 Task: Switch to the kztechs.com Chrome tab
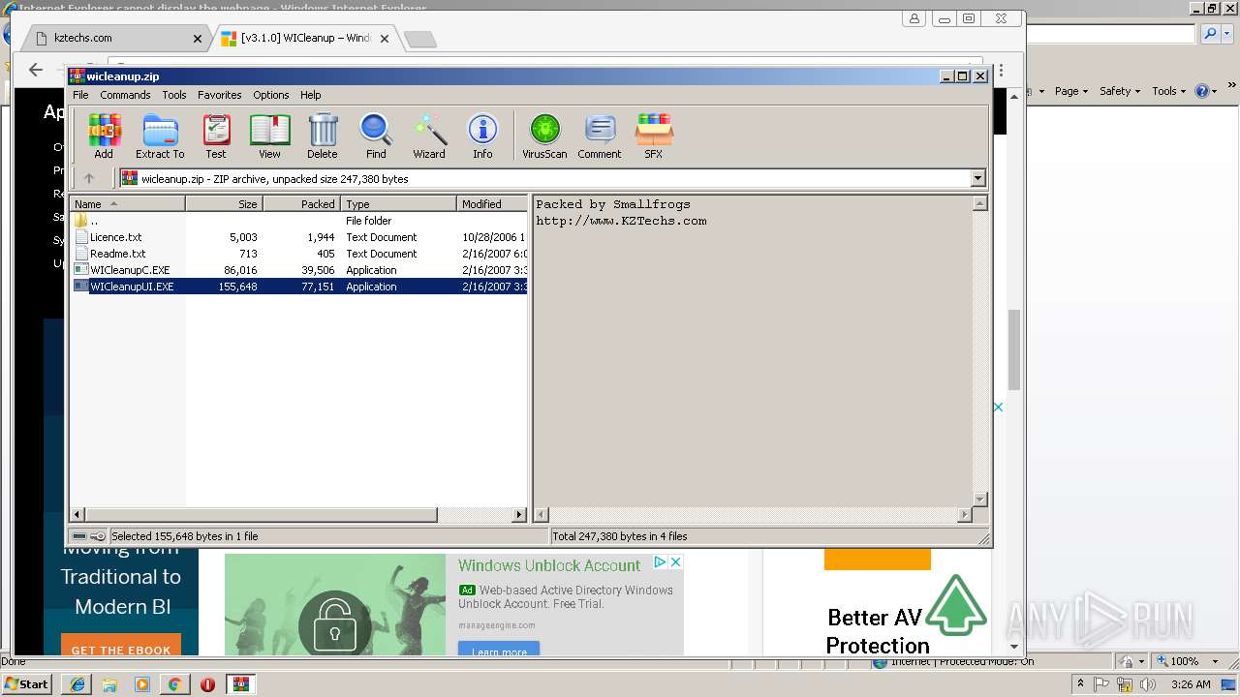tap(116, 39)
